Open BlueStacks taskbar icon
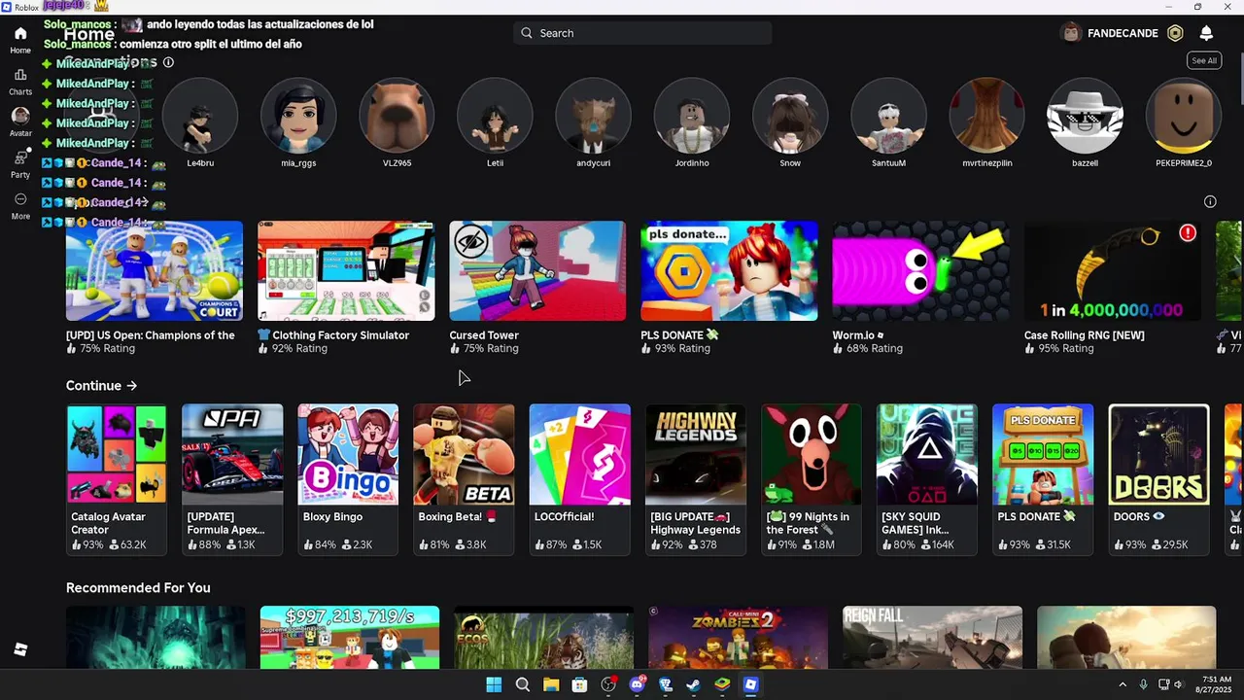The image size is (1244, 700). point(722,684)
